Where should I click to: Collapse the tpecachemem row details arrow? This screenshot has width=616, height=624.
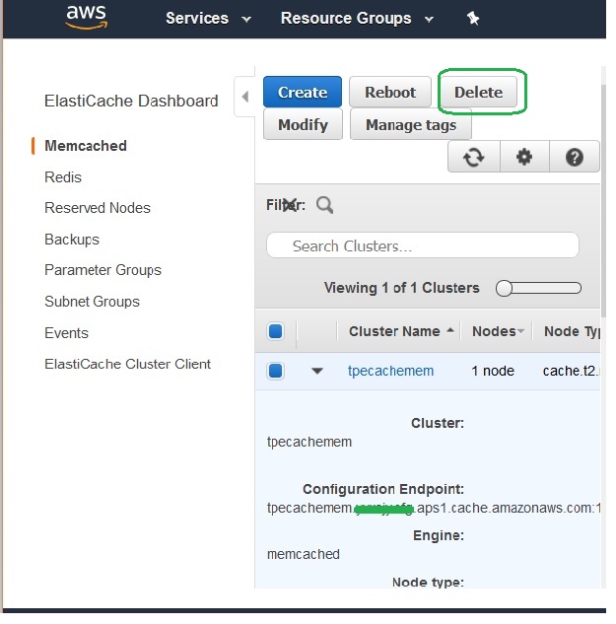click(x=317, y=372)
